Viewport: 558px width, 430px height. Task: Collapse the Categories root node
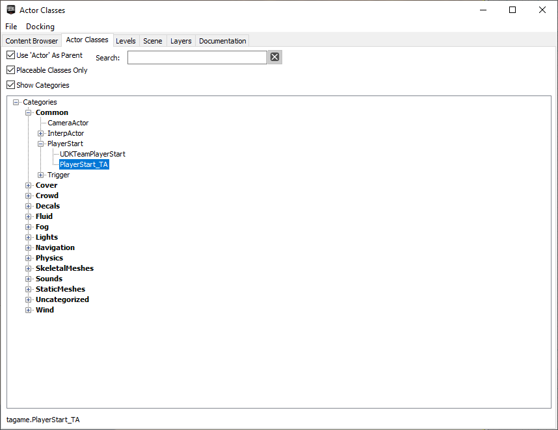(16, 102)
